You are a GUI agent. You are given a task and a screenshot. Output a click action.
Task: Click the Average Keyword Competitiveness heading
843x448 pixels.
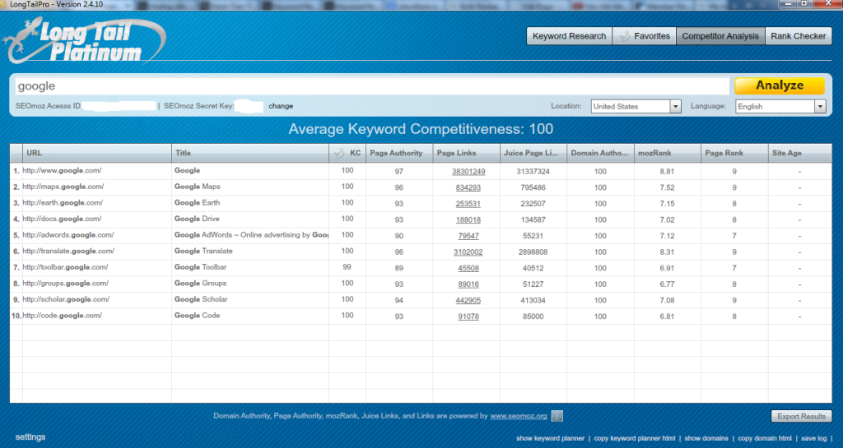(421, 129)
